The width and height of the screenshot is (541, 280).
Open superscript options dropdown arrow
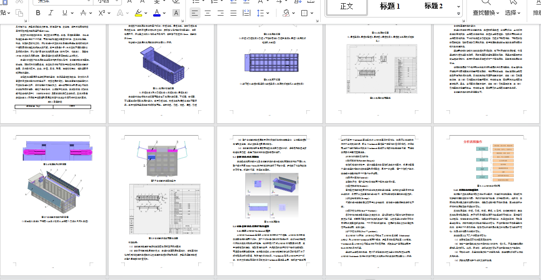coord(109,13)
